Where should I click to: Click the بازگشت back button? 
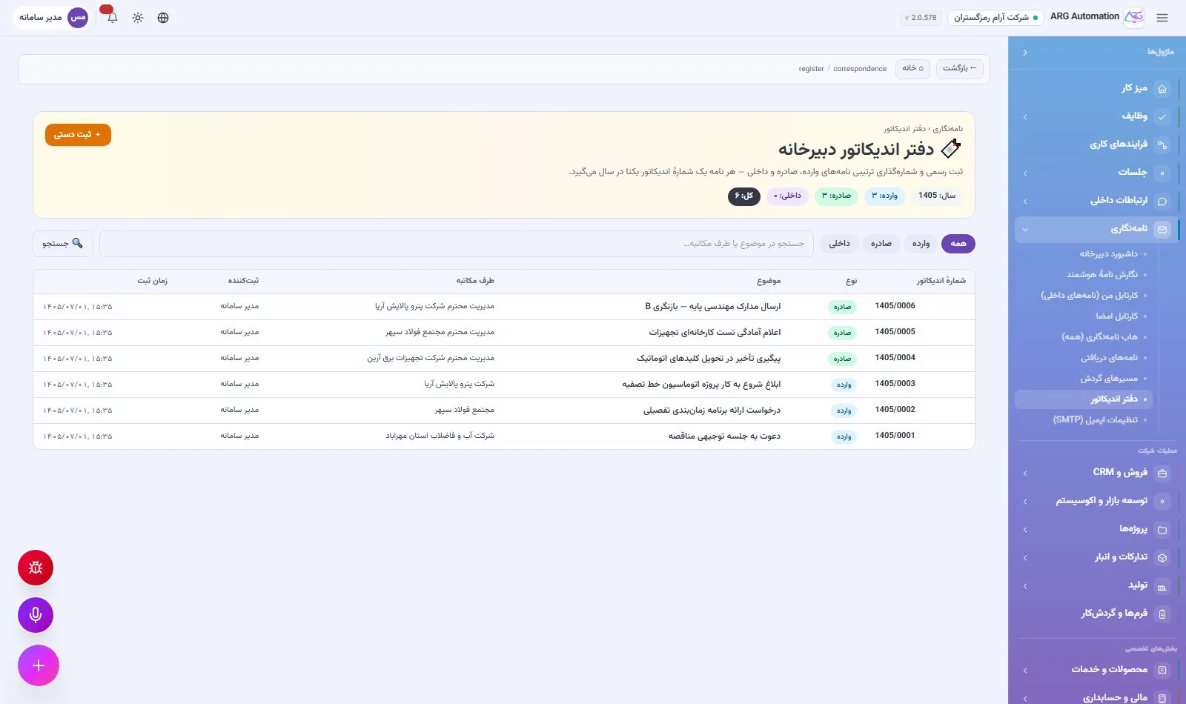click(960, 69)
